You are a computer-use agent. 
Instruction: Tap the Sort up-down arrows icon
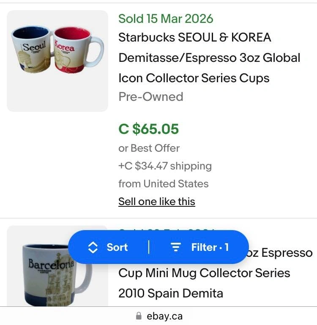[x=93, y=247]
